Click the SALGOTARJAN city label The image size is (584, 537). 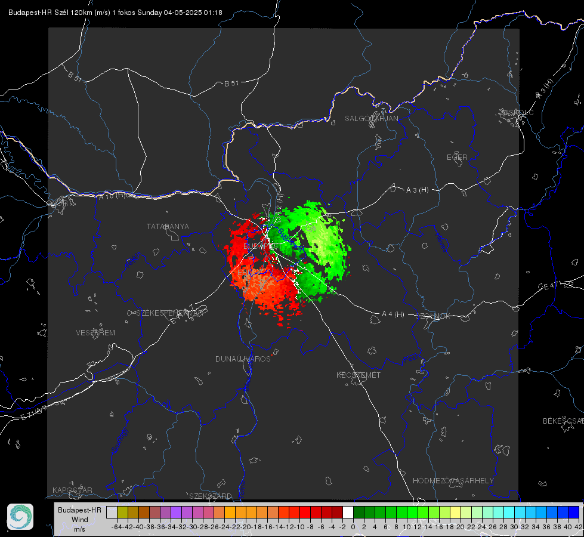[371, 119]
